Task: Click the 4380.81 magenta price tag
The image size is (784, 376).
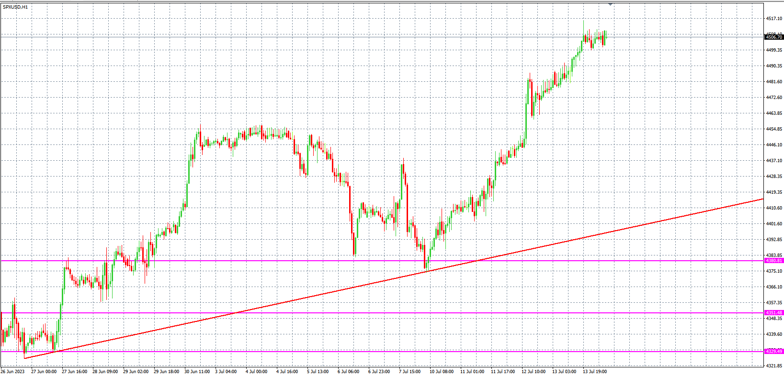Action: pos(773,261)
